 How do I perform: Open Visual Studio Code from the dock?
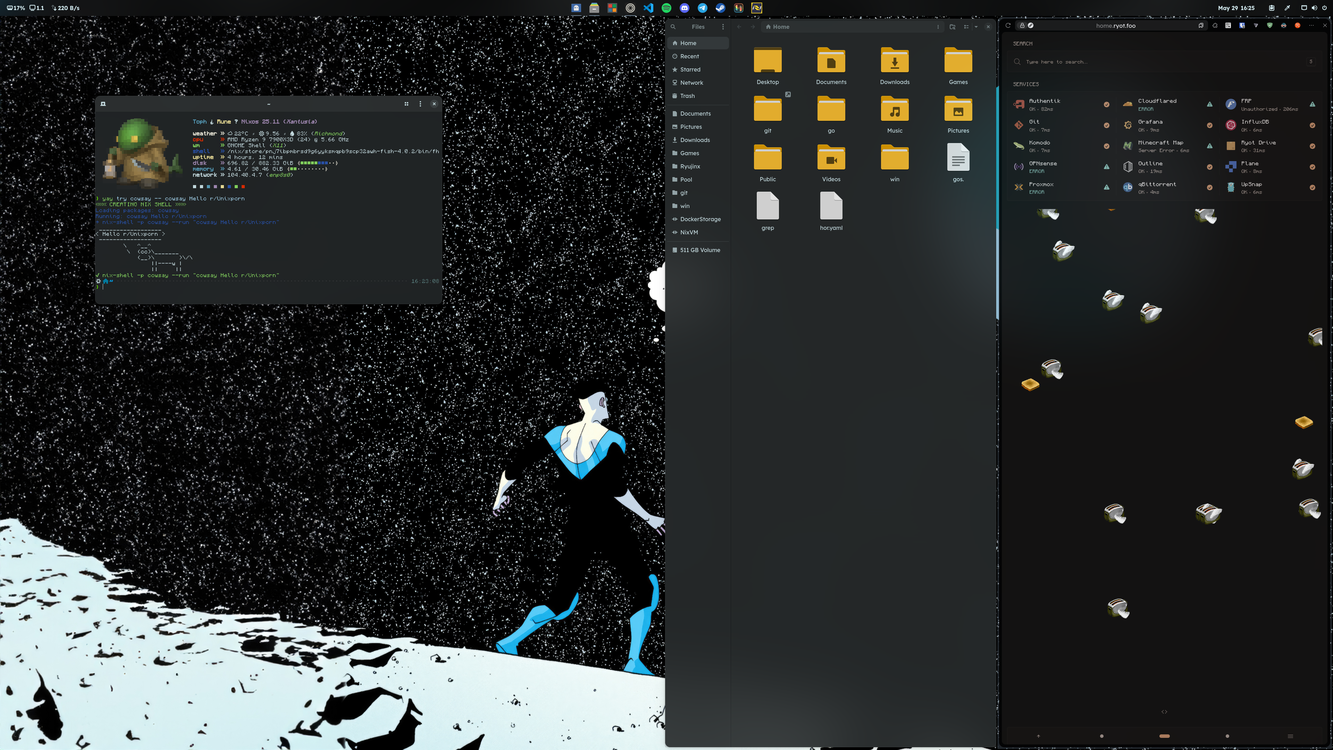click(648, 8)
